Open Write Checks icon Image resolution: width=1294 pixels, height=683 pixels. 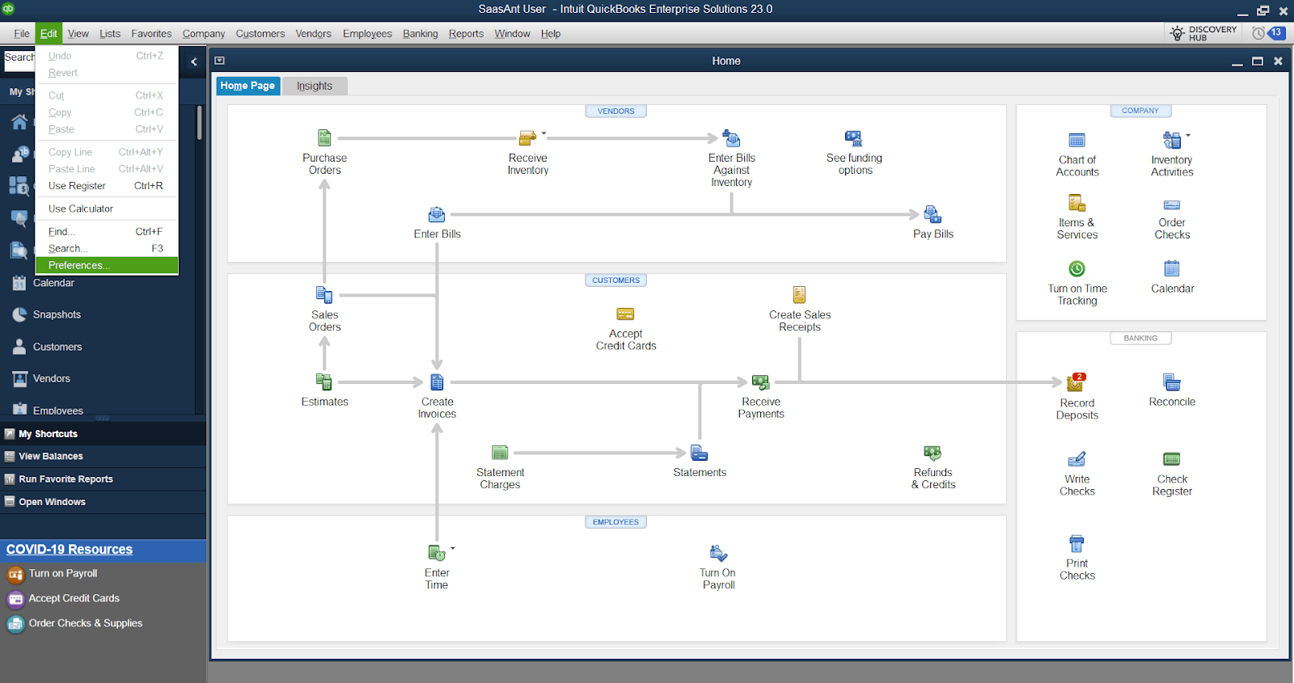click(x=1076, y=459)
